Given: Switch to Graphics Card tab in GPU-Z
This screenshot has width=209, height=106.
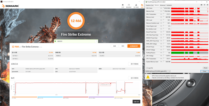Looking at the screenshot, I should click(x=149, y=5).
